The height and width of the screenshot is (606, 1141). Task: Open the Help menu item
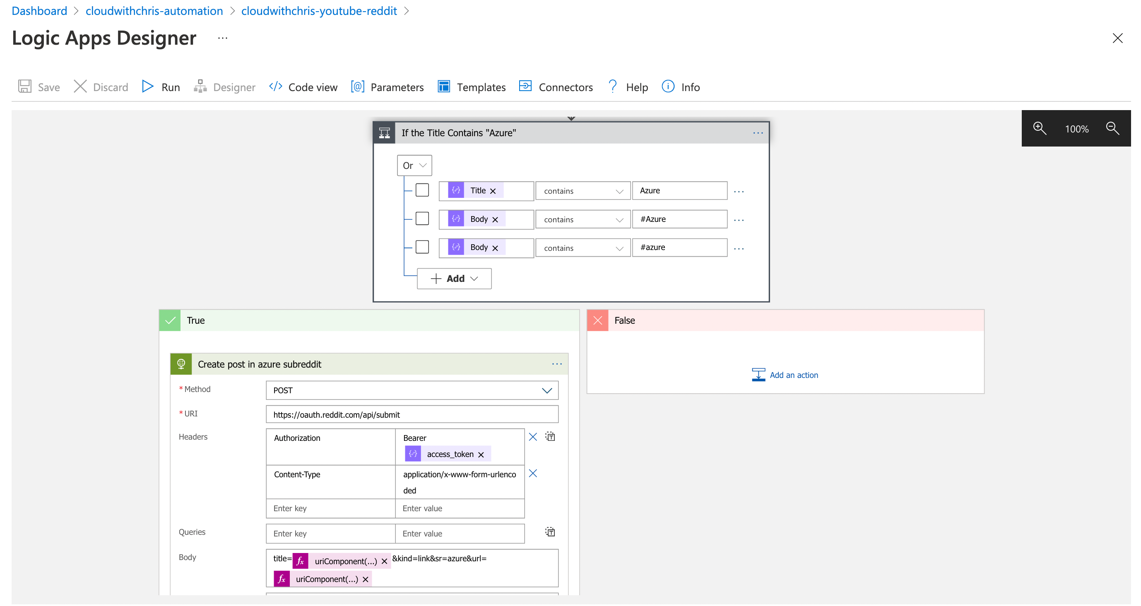tap(638, 87)
